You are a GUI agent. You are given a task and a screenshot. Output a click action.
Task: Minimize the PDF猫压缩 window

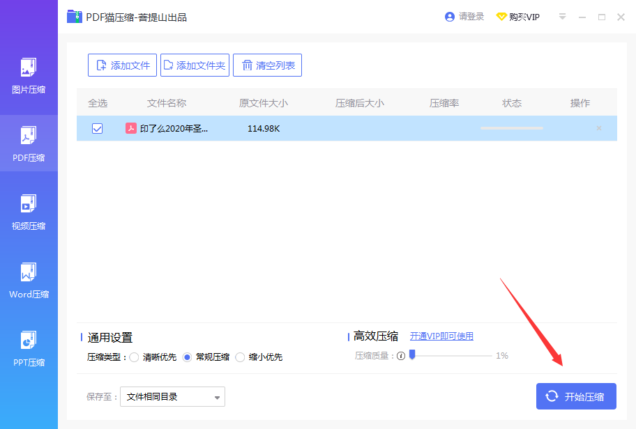tap(582, 17)
